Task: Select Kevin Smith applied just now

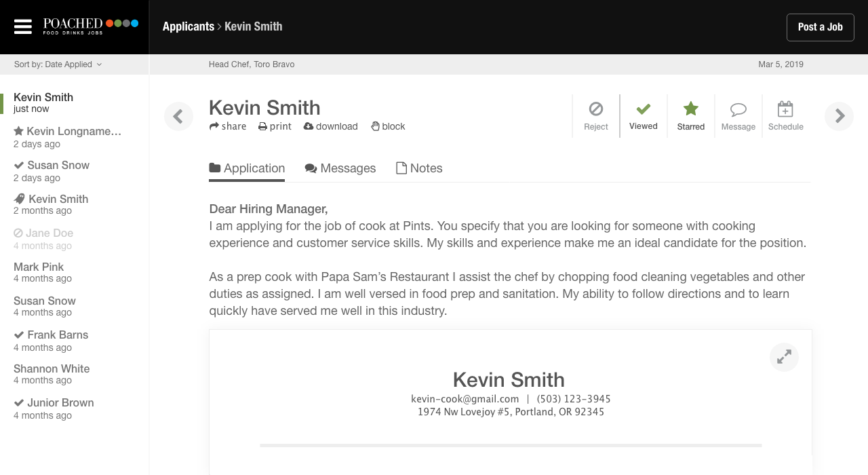Action: [x=43, y=102]
